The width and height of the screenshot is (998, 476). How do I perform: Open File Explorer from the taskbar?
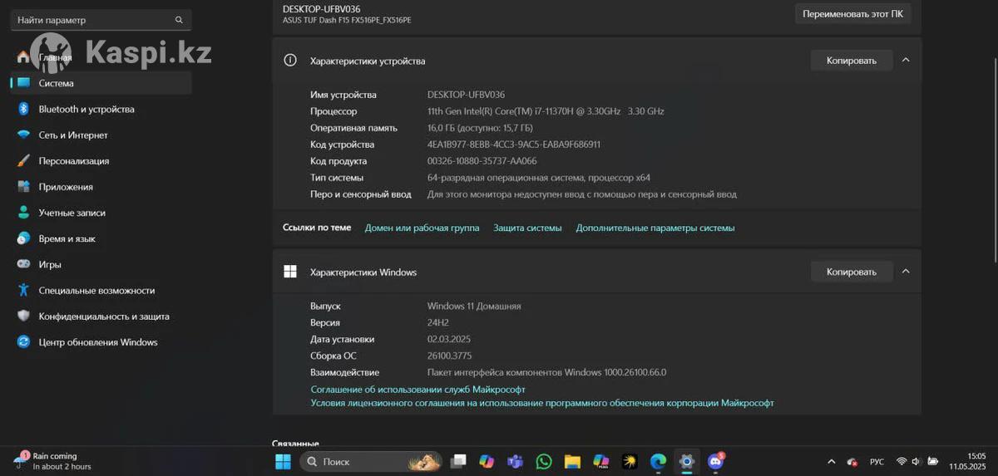(572, 461)
